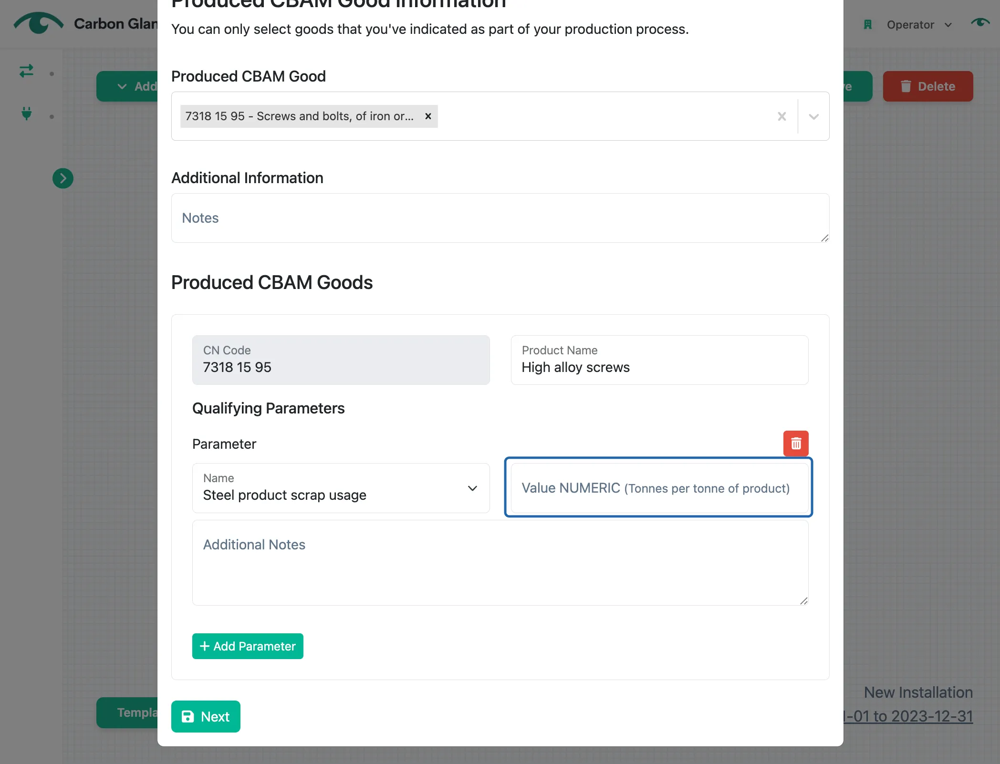Screen dimensions: 1000x764
Task: Click the red Delete button
Action: pyautogui.click(x=928, y=86)
